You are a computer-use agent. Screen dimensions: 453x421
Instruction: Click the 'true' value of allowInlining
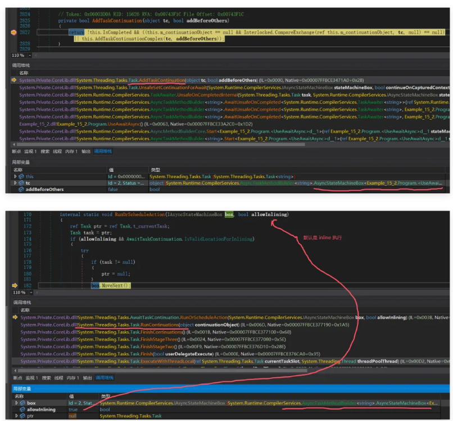73,409
